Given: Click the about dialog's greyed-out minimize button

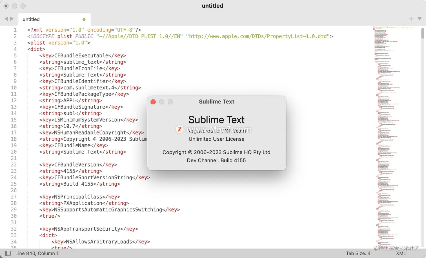Looking at the screenshot, I should pos(161,102).
